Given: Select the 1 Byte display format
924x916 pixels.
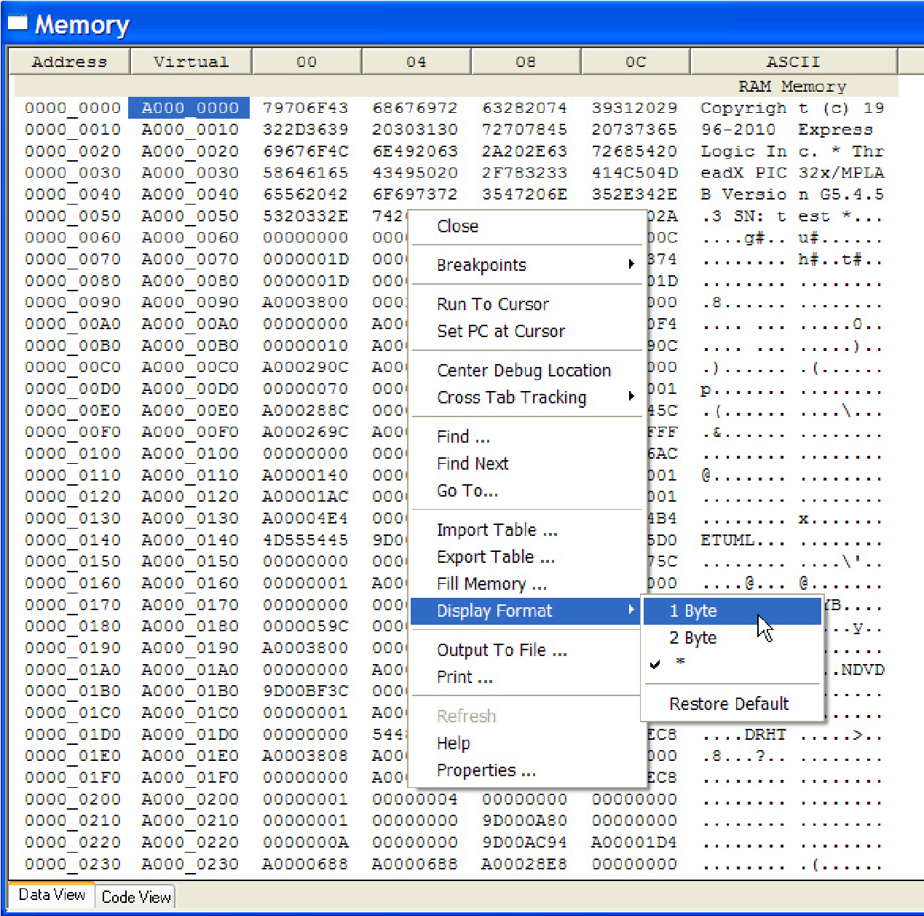Looking at the screenshot, I should tap(692, 611).
